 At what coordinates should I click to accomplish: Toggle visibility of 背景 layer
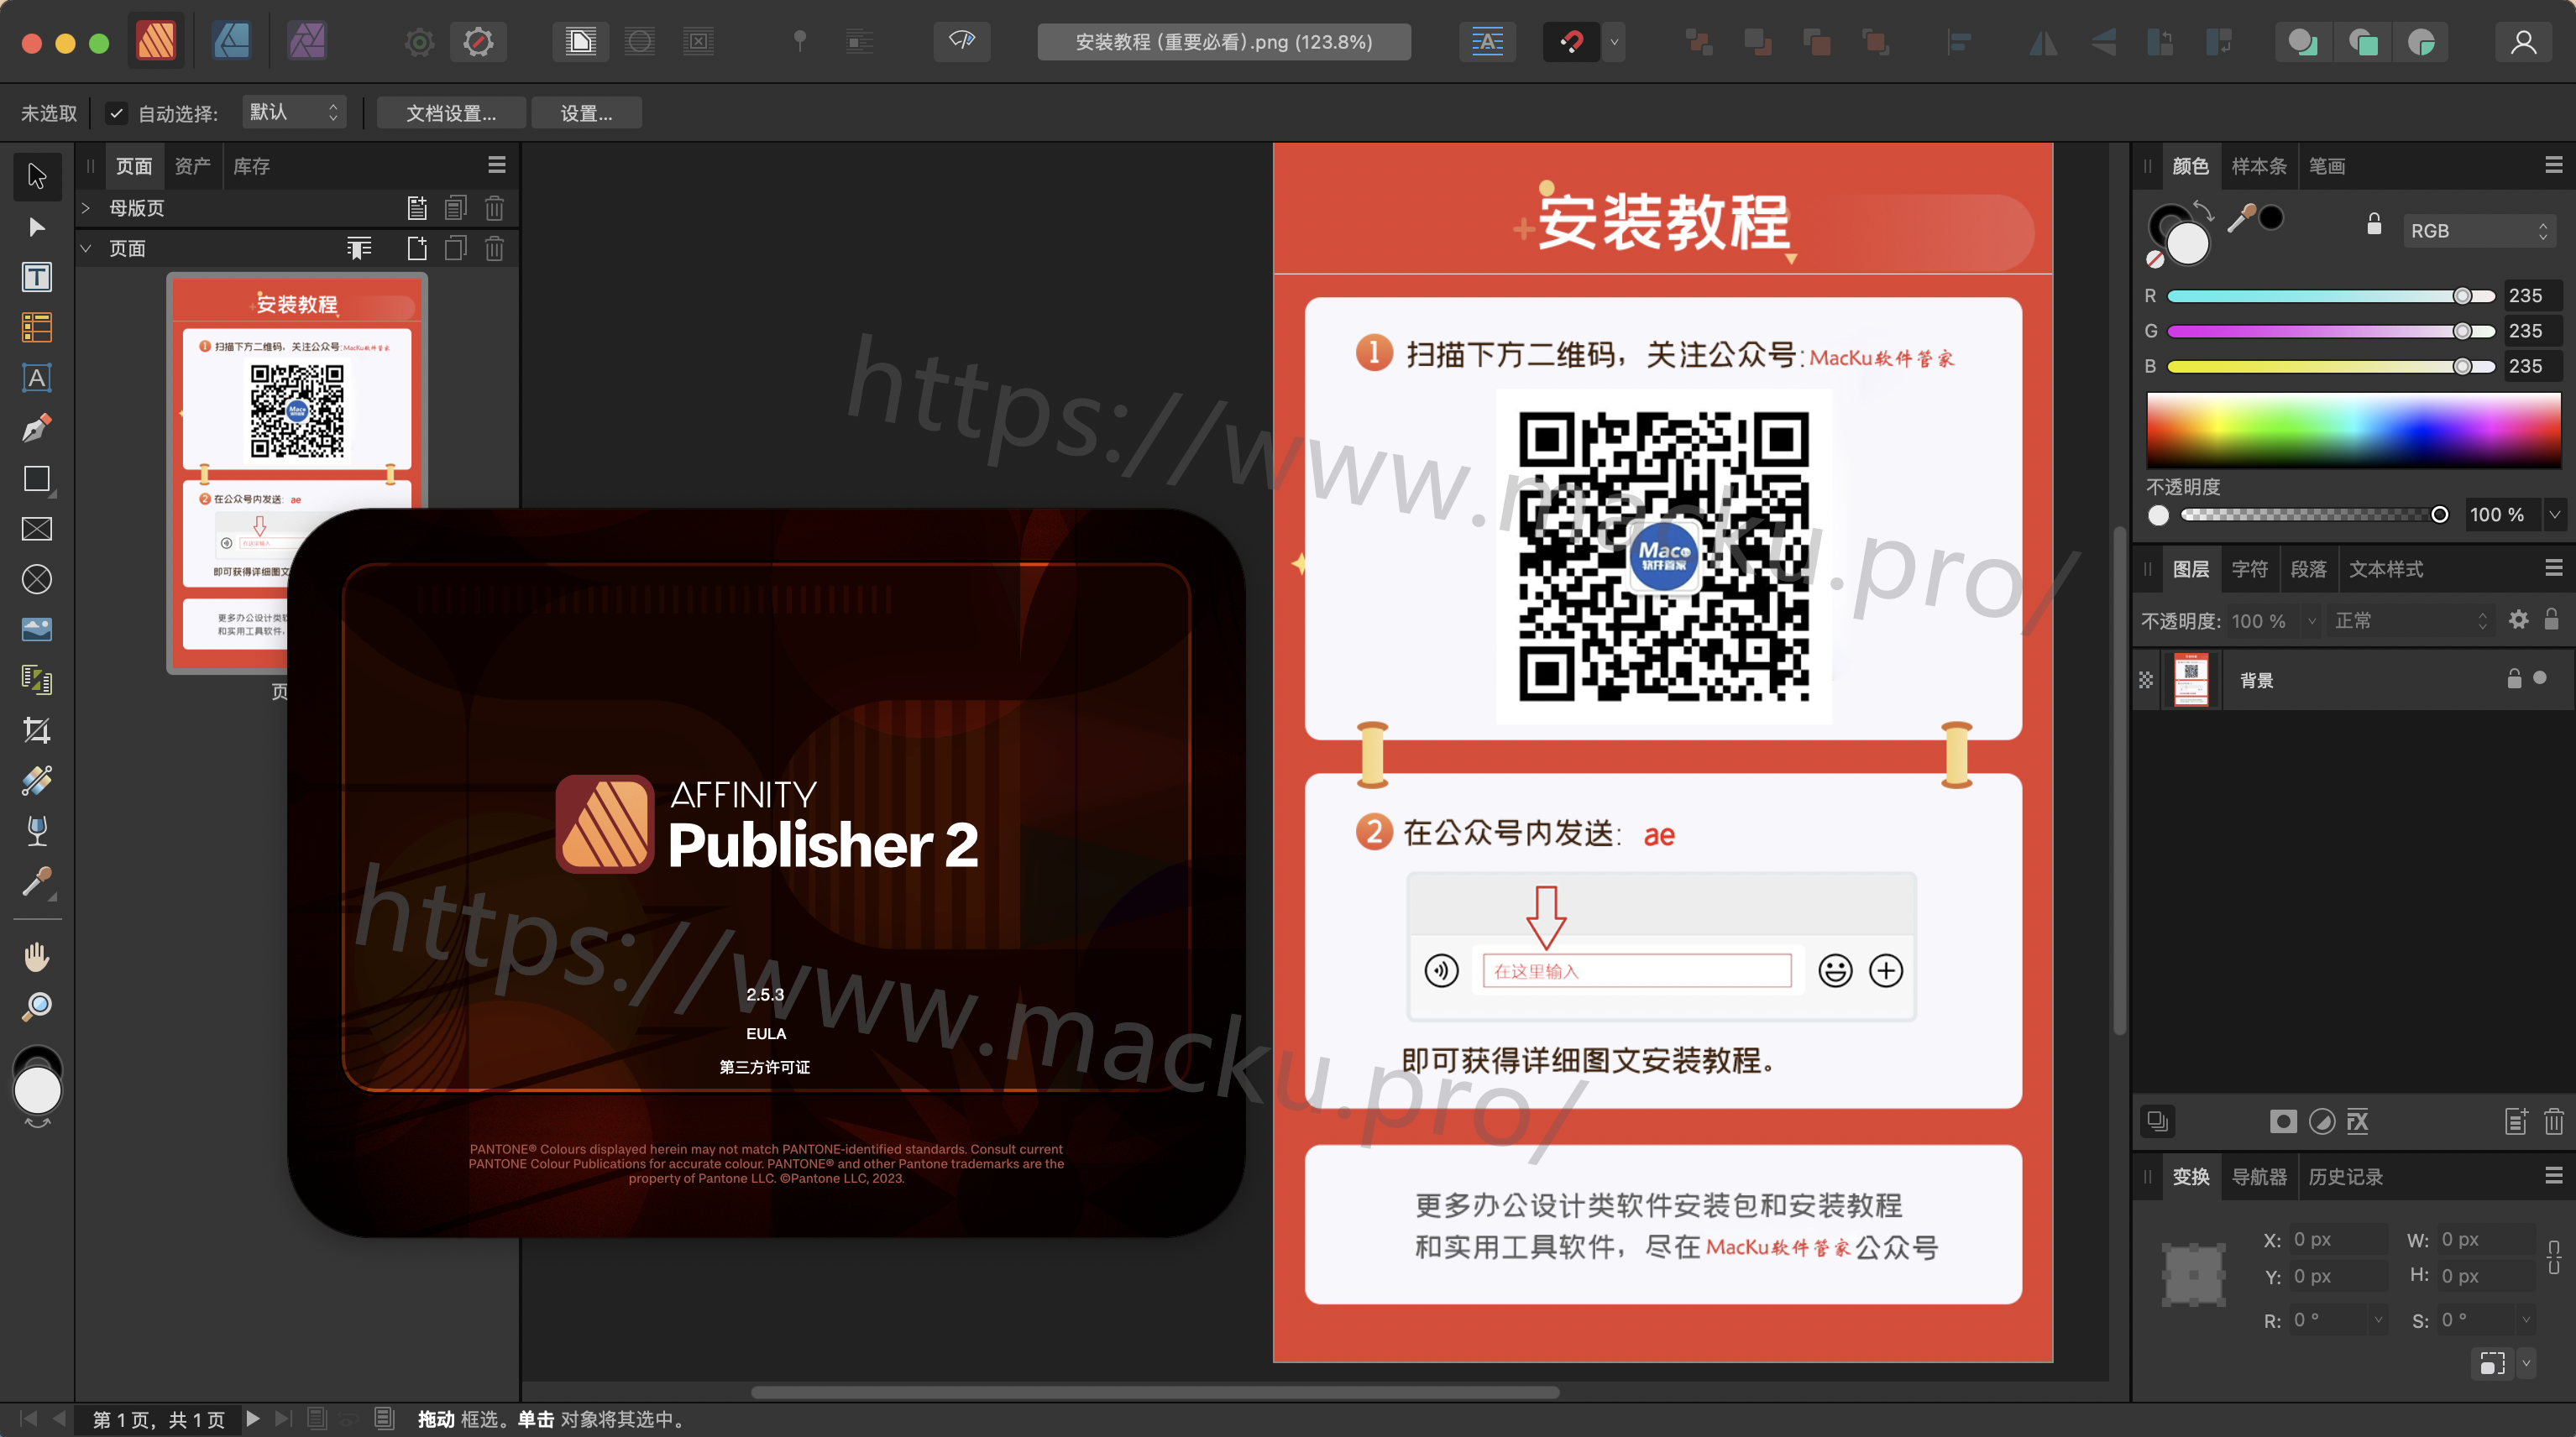[x=2540, y=678]
